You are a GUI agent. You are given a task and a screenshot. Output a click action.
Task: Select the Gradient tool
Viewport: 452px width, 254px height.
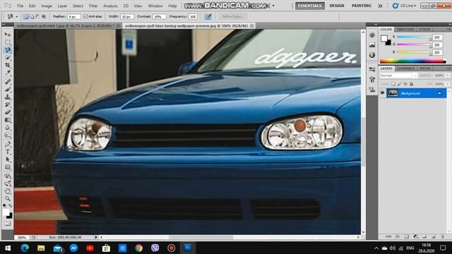pos(8,121)
